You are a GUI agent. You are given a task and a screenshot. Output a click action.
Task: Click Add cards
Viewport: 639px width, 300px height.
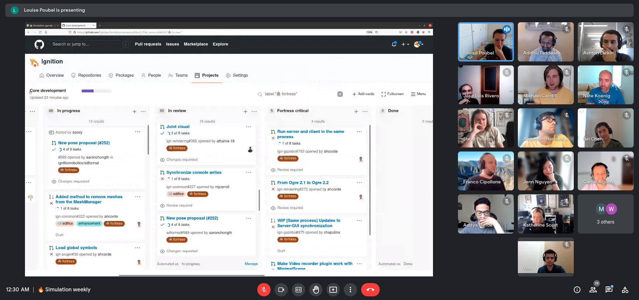[x=363, y=94]
